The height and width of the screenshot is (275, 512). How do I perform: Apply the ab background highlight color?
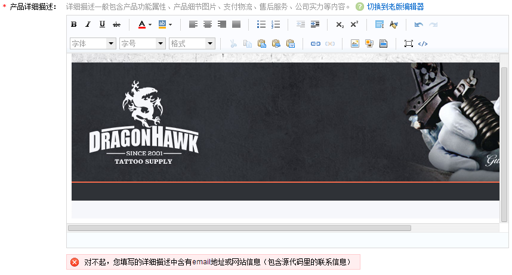coord(162,24)
